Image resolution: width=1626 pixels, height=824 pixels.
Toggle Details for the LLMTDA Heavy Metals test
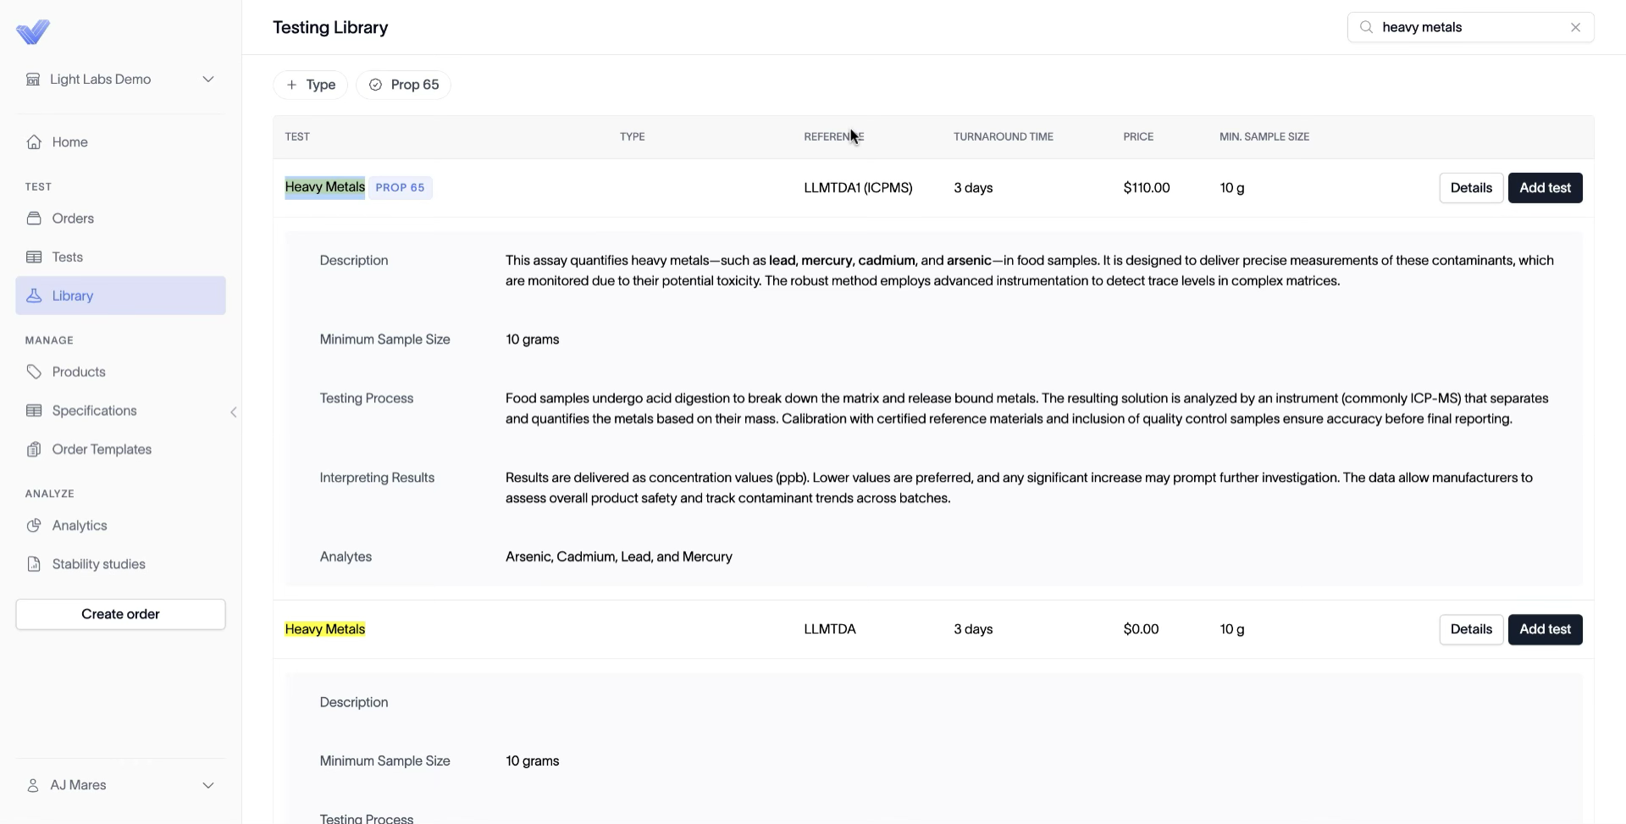click(1471, 629)
